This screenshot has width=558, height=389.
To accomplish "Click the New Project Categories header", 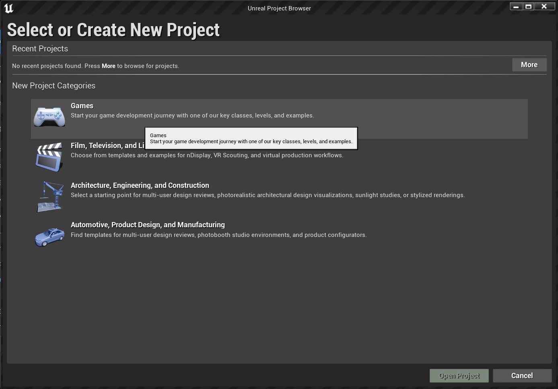I will coord(54,86).
